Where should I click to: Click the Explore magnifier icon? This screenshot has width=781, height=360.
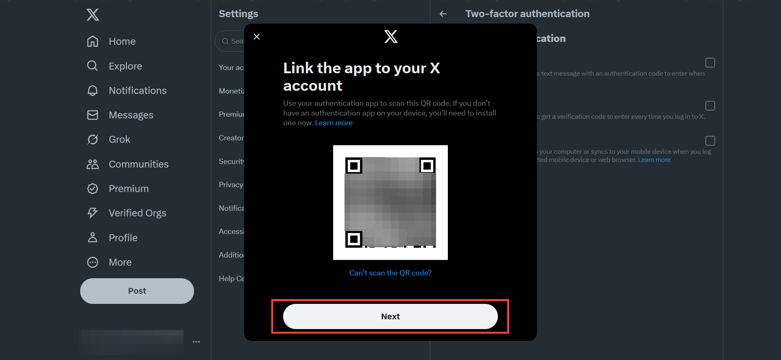pos(93,66)
